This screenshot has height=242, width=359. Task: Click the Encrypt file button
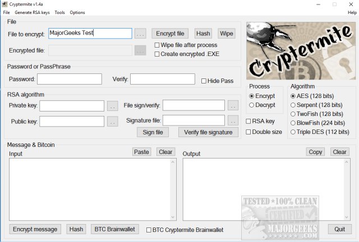170,34
